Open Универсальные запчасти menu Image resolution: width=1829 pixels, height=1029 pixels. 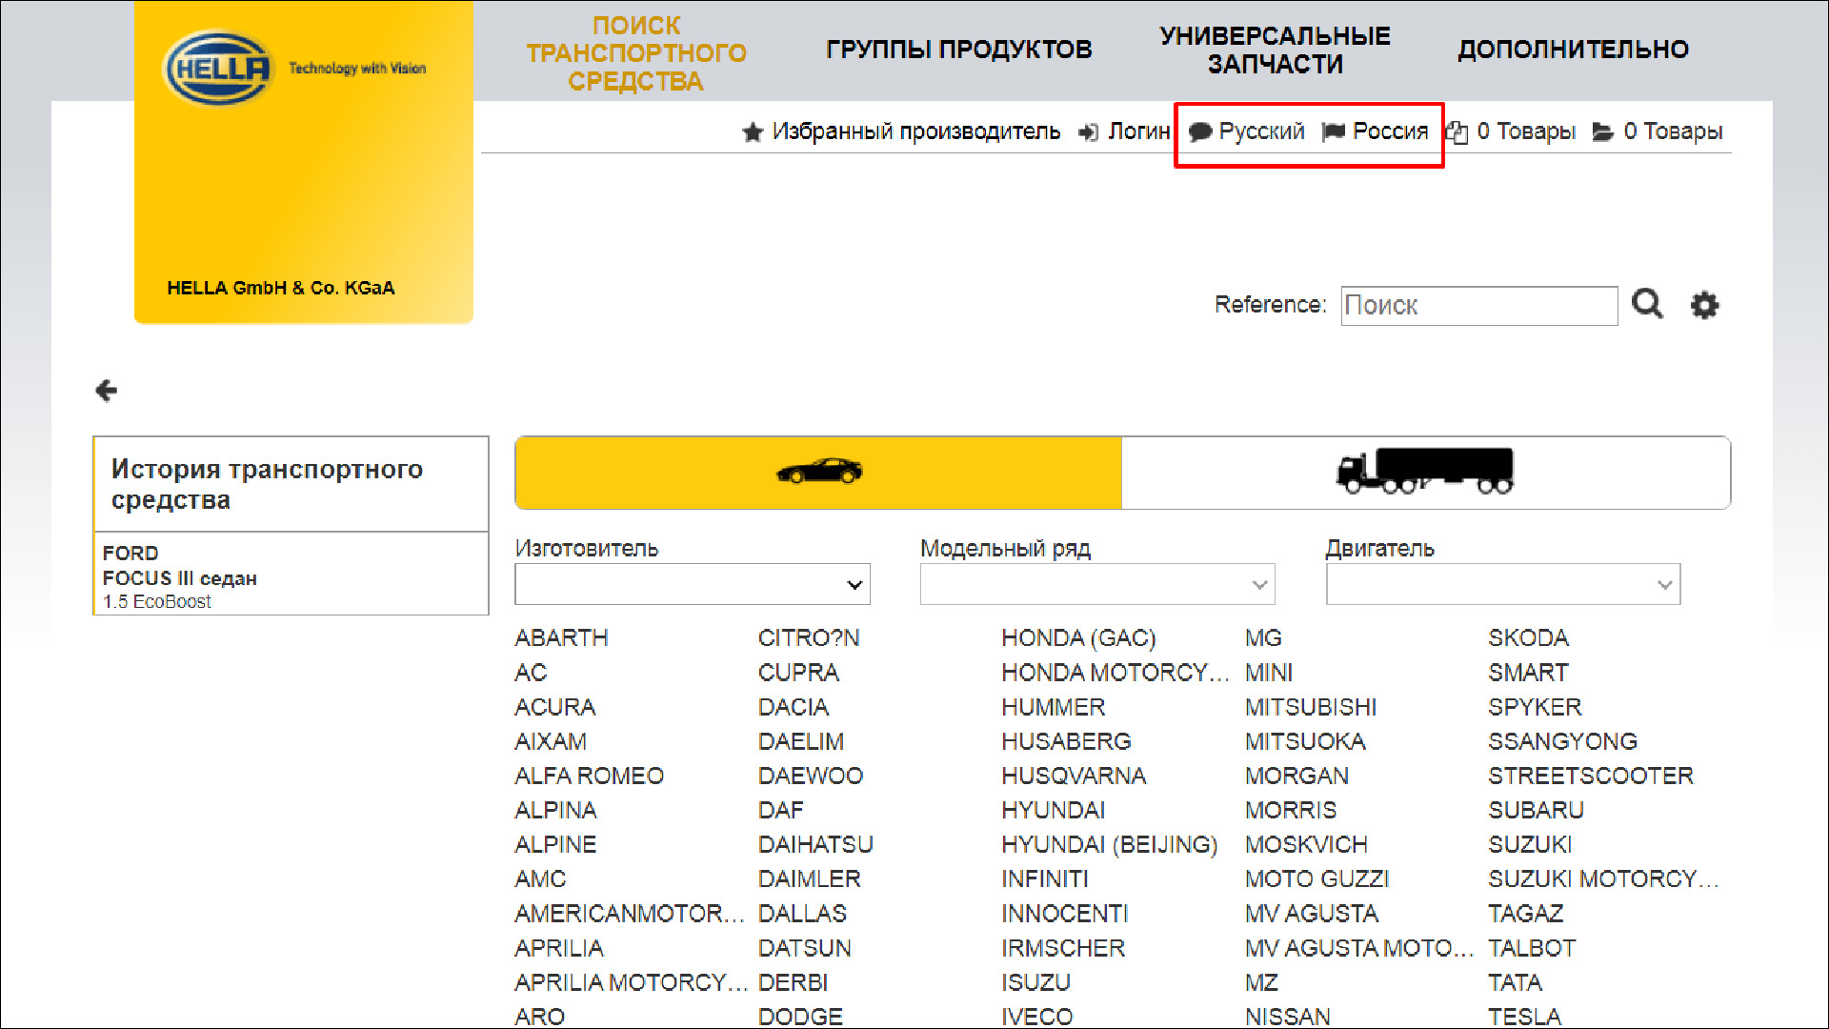[x=1275, y=50]
